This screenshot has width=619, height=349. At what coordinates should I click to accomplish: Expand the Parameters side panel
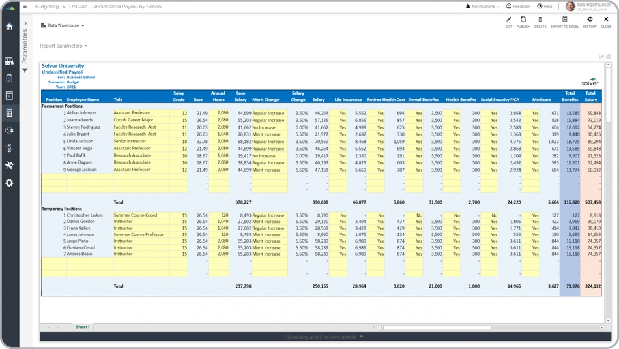[25, 23]
